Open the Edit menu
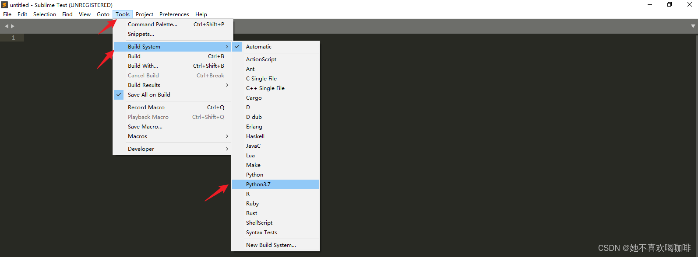Viewport: 698px width, 257px height. pyautogui.click(x=22, y=14)
